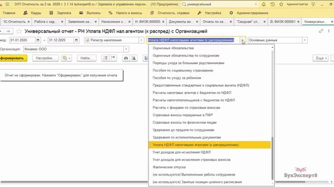The width and height of the screenshot is (334, 187).
Task: Click Администратор user name
Action: (x=297, y=4)
